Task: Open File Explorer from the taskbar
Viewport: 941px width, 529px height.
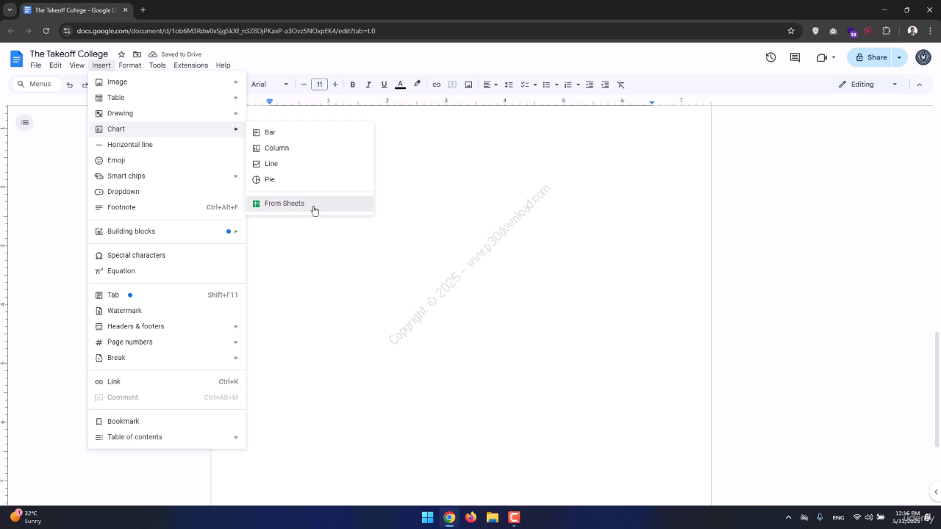Action: [x=493, y=517]
